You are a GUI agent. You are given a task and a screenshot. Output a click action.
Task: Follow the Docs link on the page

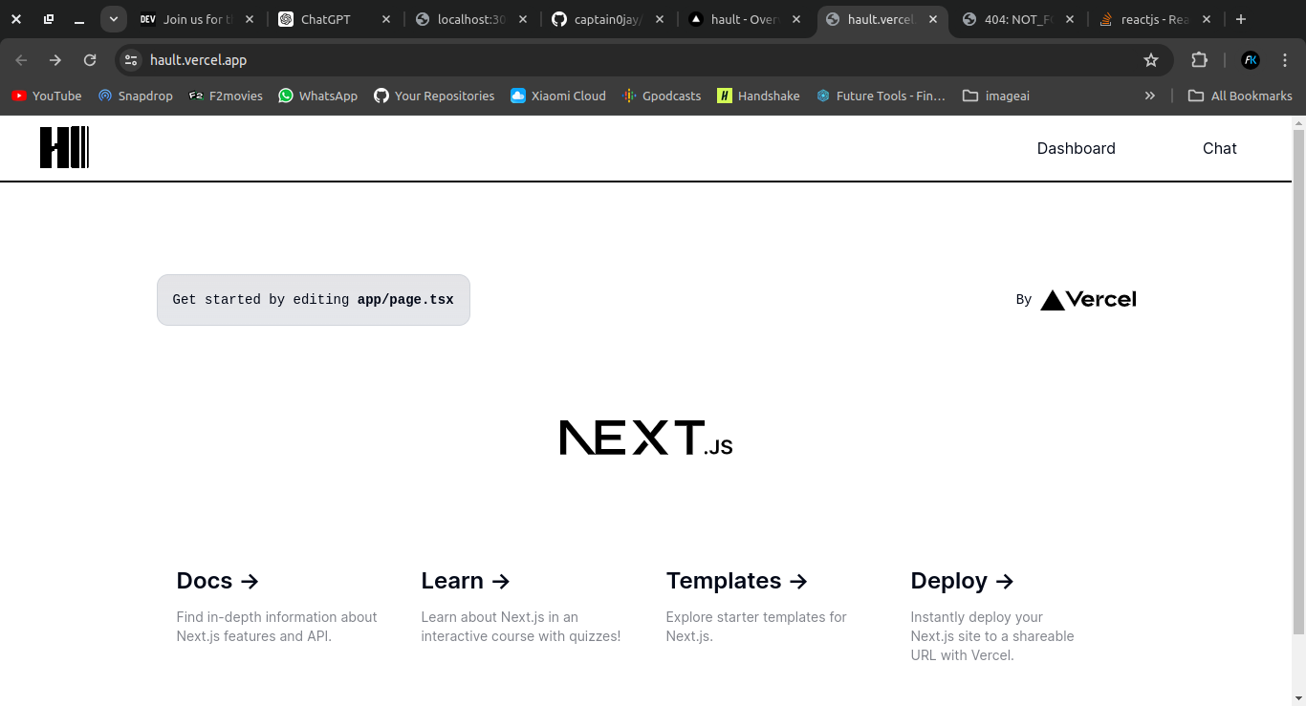[x=217, y=581]
